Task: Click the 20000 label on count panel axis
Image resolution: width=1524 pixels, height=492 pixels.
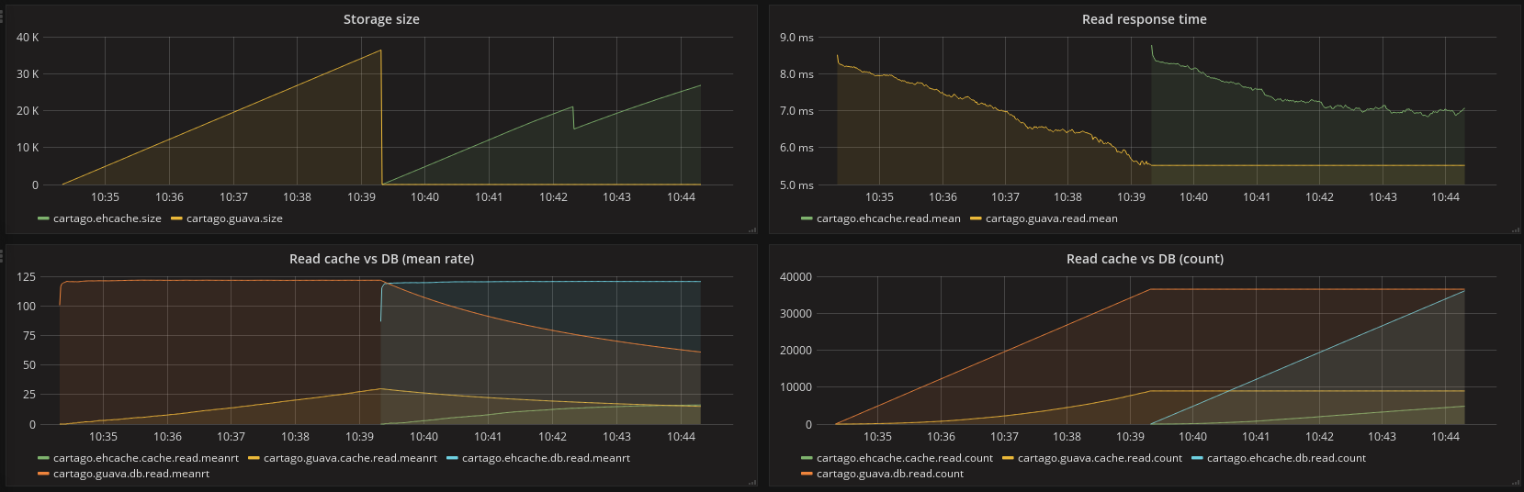Action: point(796,351)
